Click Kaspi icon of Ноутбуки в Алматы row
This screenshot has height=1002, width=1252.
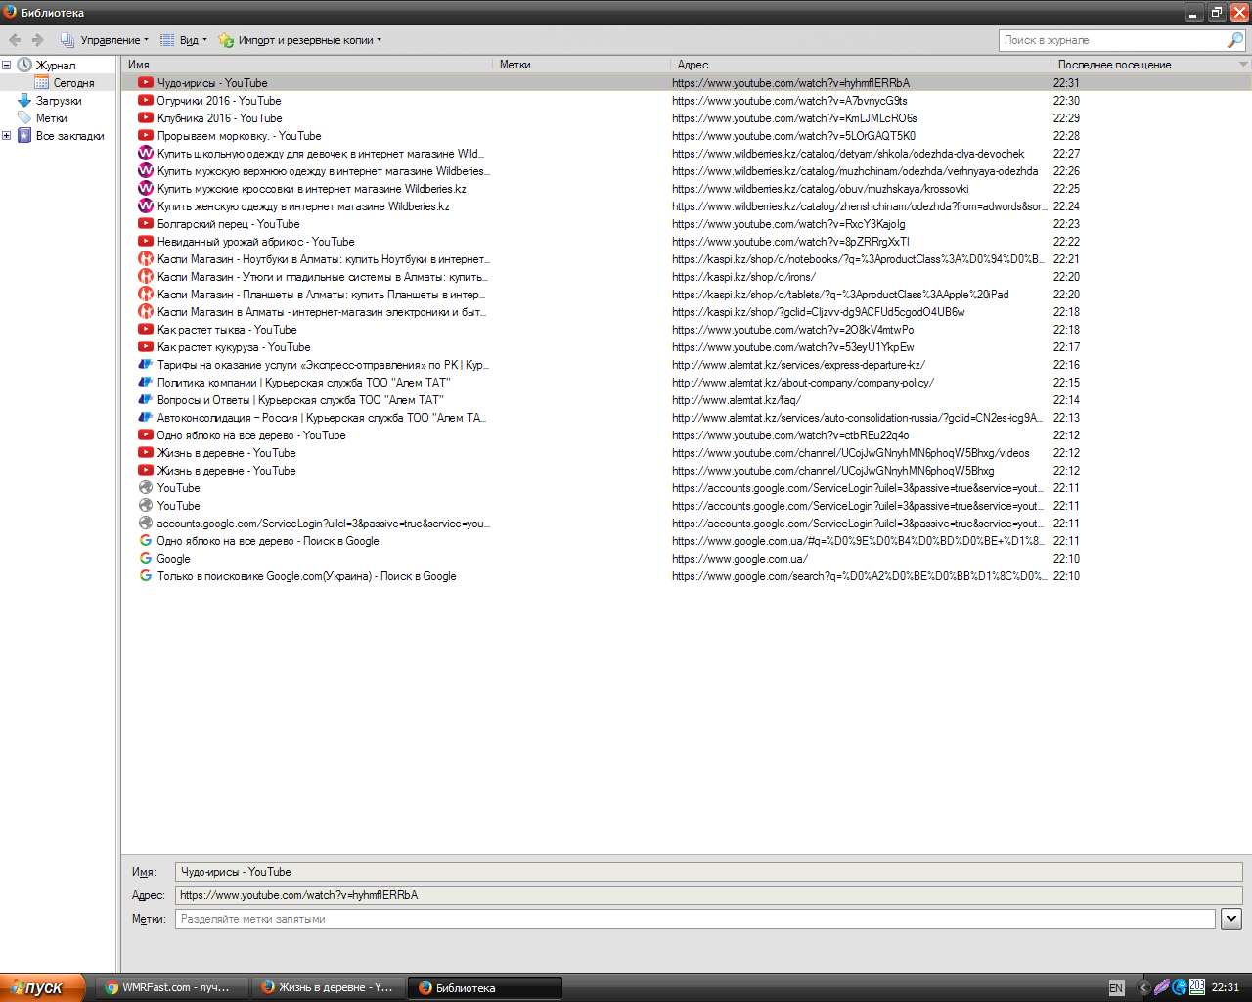click(146, 259)
